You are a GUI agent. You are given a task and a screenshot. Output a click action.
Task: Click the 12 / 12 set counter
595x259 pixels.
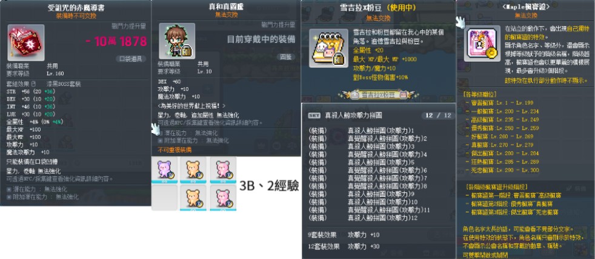pyautogui.click(x=437, y=116)
